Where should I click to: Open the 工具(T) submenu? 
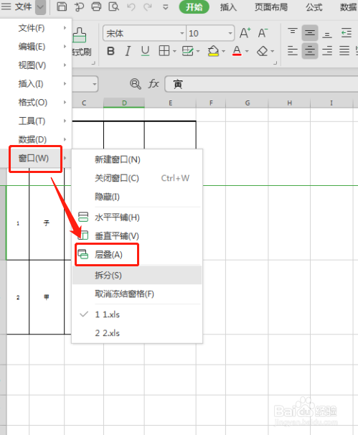click(x=36, y=121)
